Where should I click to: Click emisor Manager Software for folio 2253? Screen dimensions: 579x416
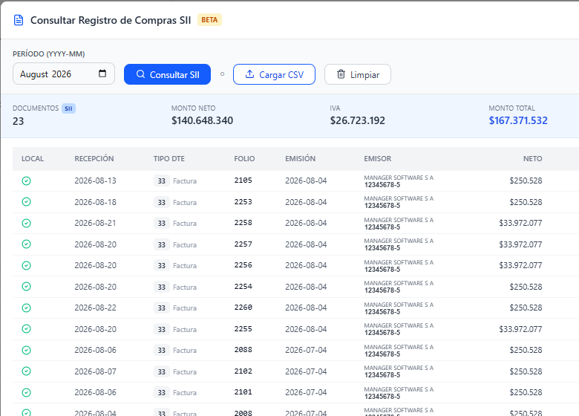pos(399,202)
